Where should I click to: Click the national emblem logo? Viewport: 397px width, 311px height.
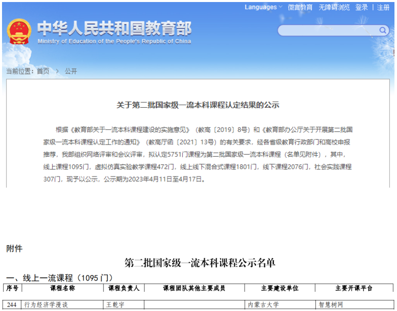pos(19,32)
